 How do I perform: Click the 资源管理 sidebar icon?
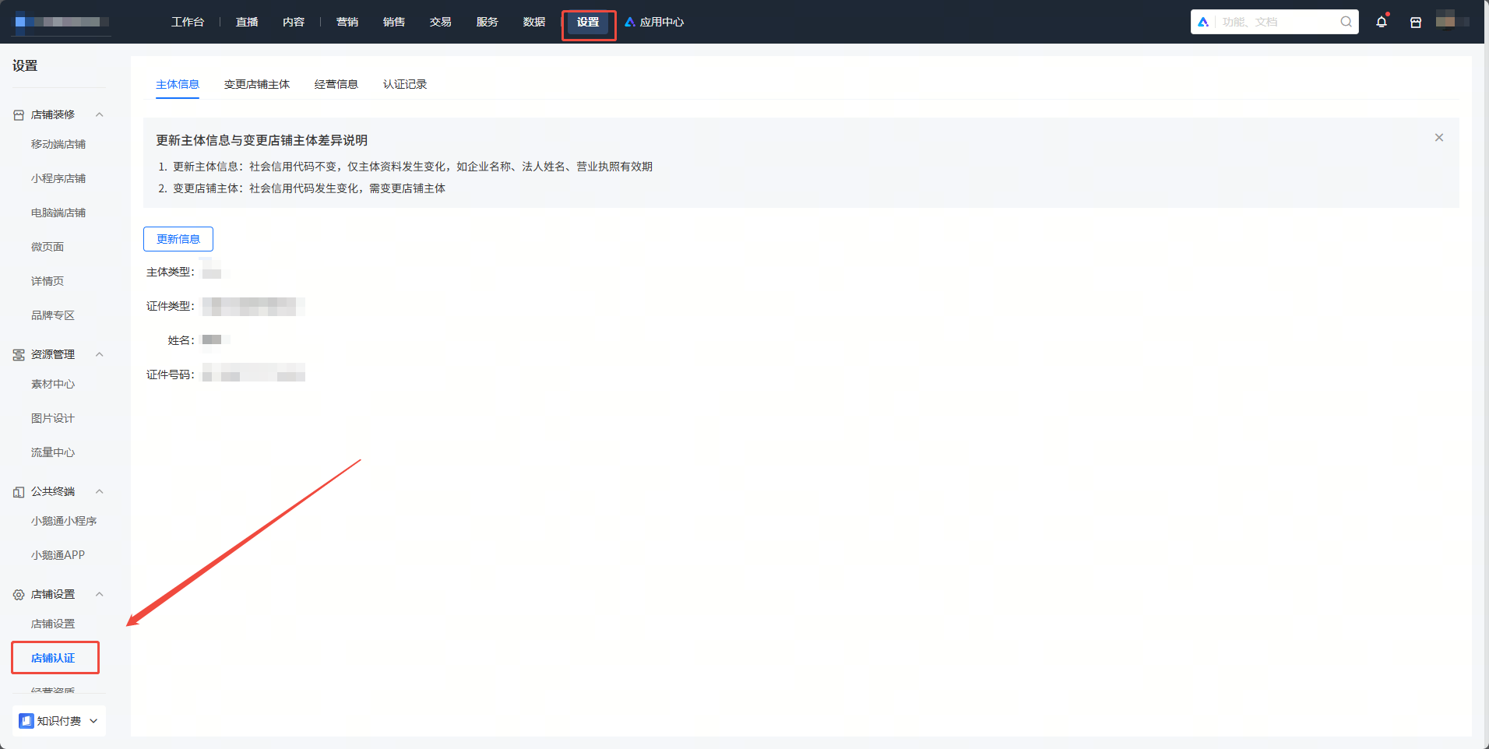(x=19, y=354)
